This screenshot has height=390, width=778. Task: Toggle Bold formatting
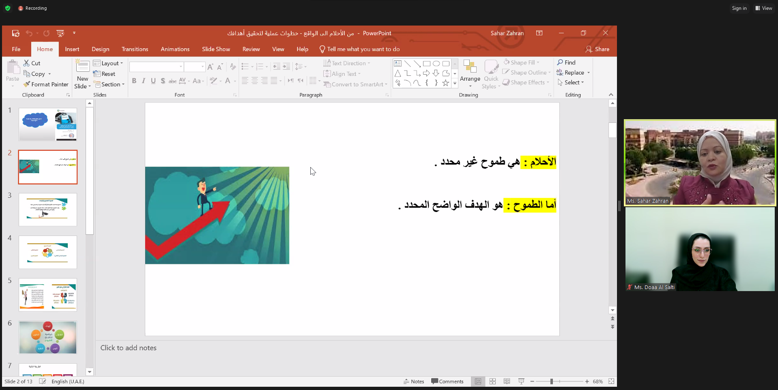(134, 81)
